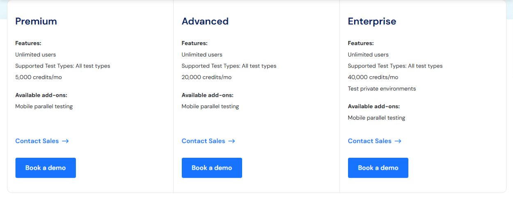Click the arrow icon beside Enterprise Contact Sales
Screen dimensions: 513x202
point(398,141)
